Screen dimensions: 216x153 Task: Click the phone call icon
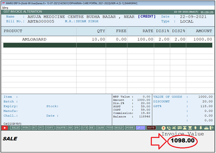point(169,128)
